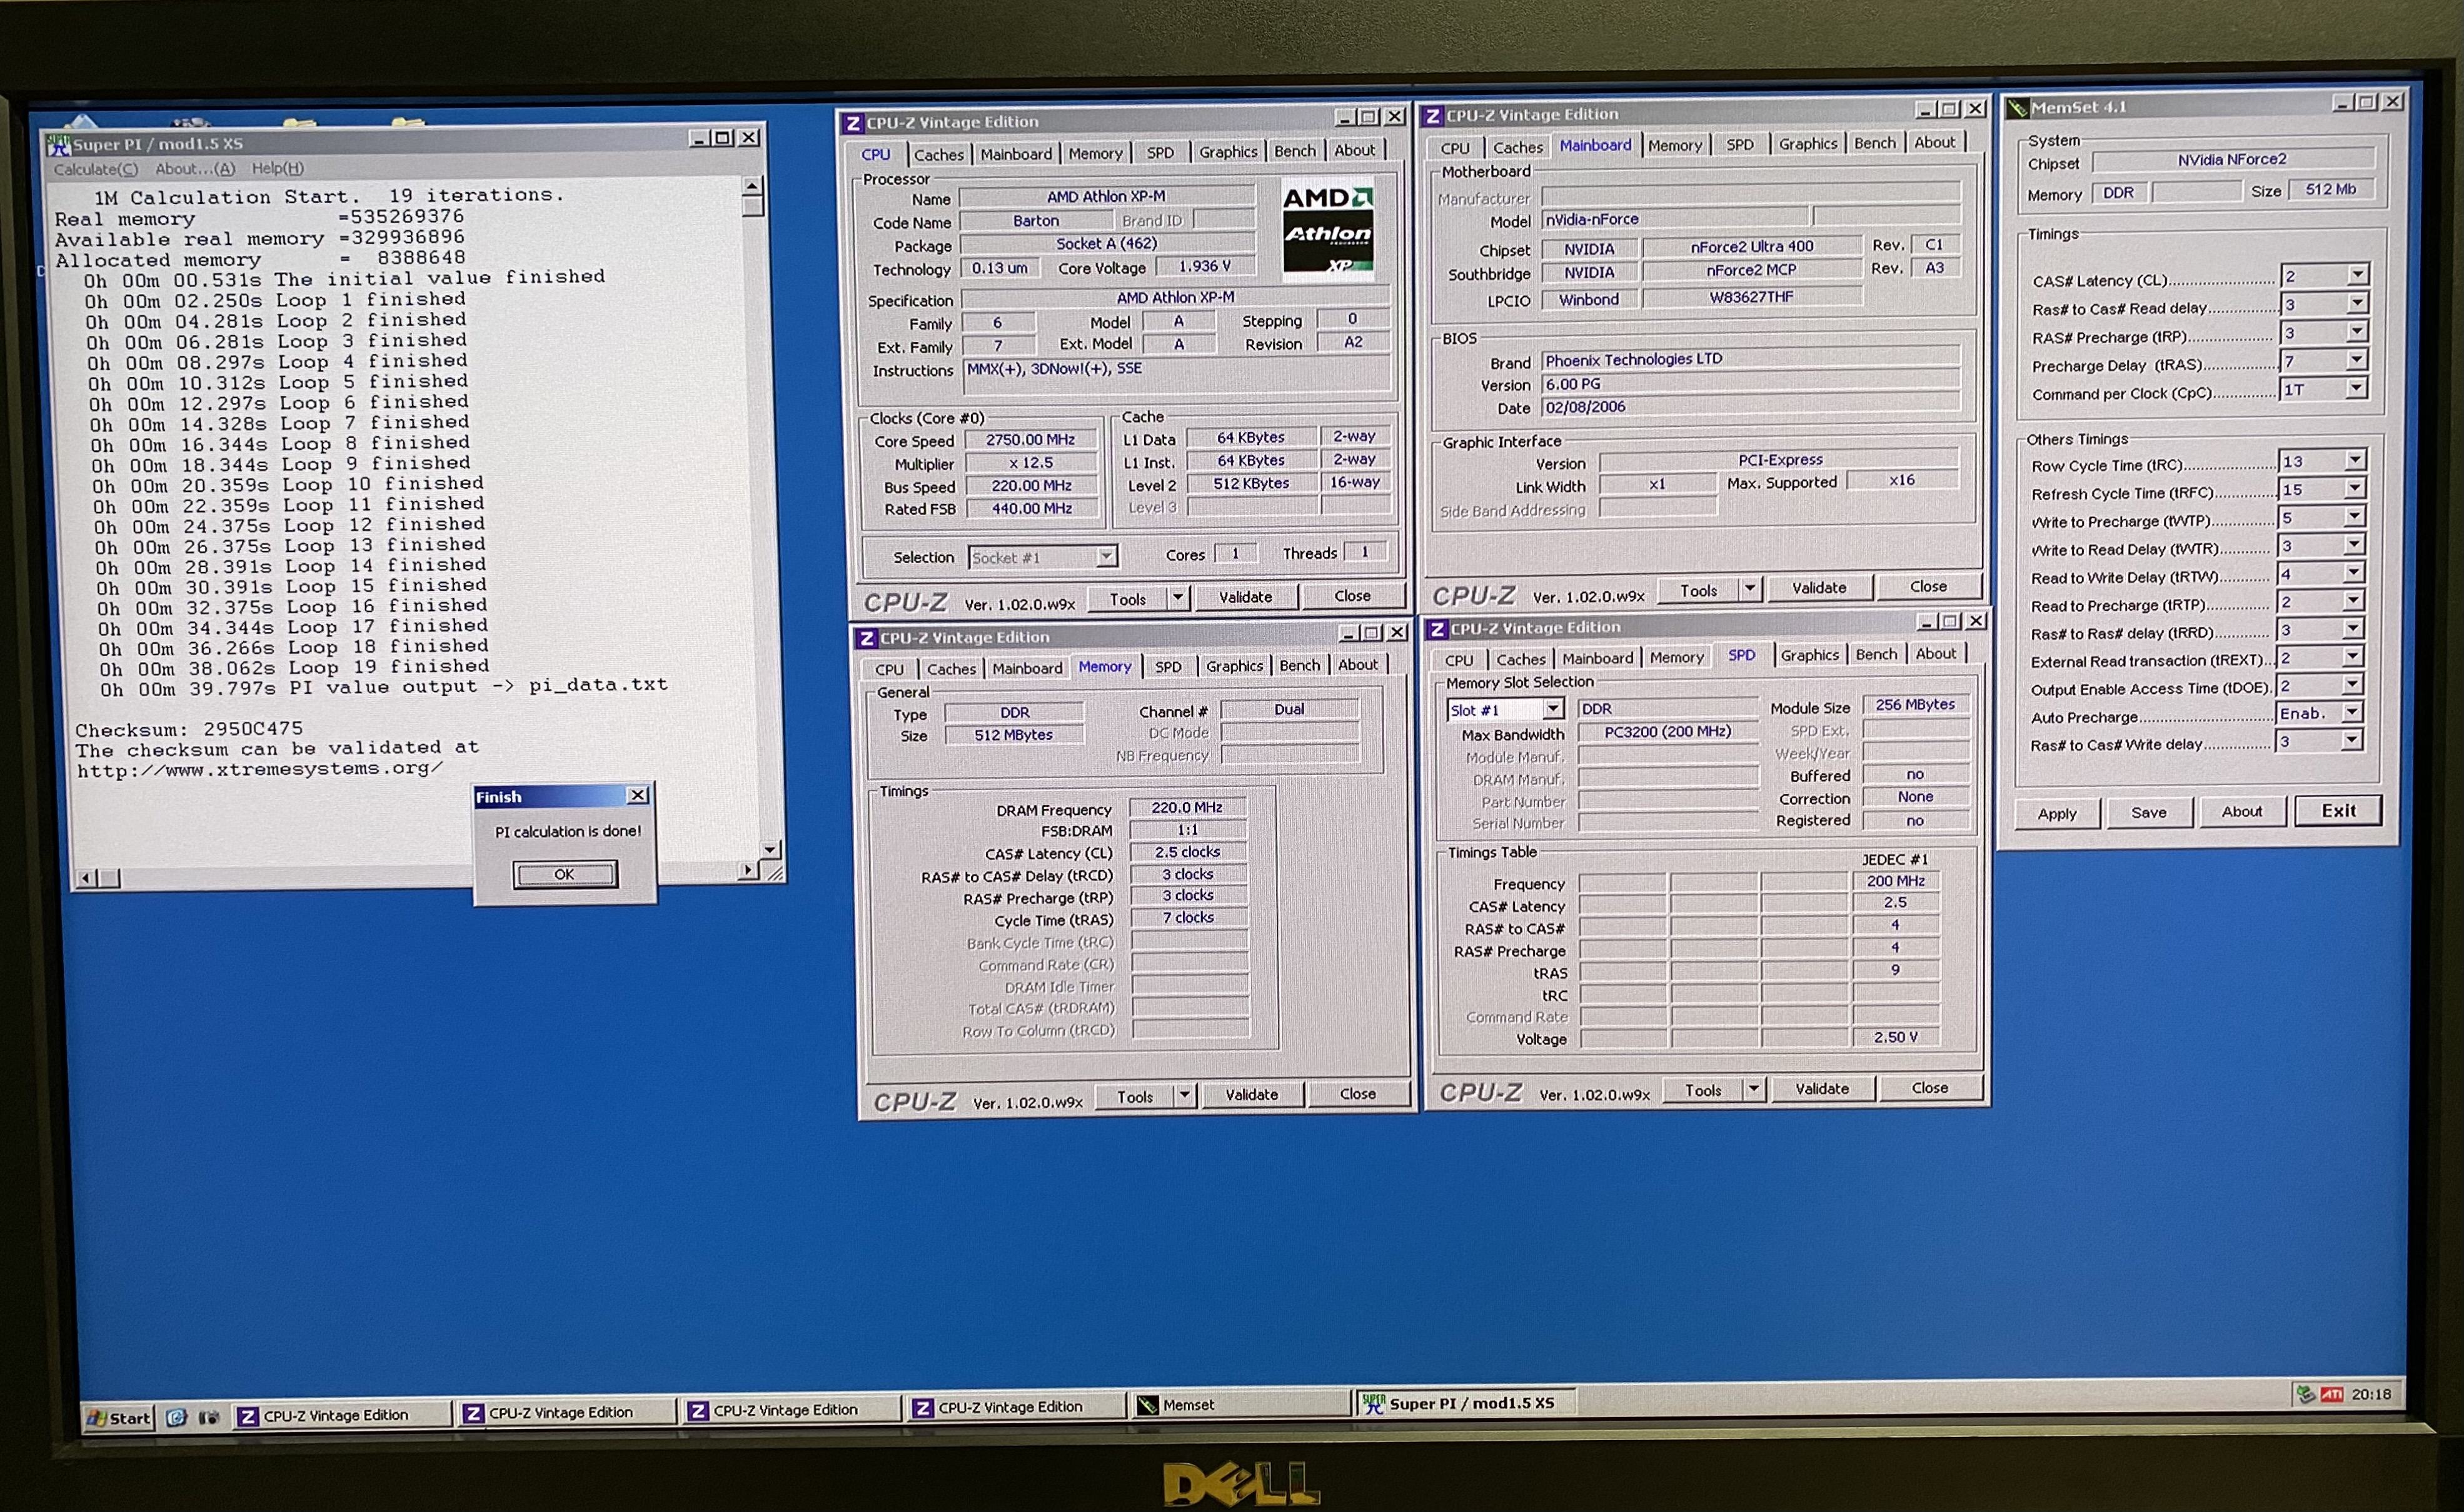2464x1512 pixels.
Task: Expand the Slot #1 memory slot selector
Action: coord(1553,709)
